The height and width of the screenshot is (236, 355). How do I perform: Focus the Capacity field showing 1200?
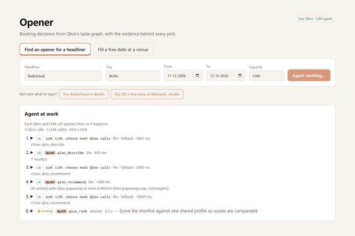(x=266, y=76)
